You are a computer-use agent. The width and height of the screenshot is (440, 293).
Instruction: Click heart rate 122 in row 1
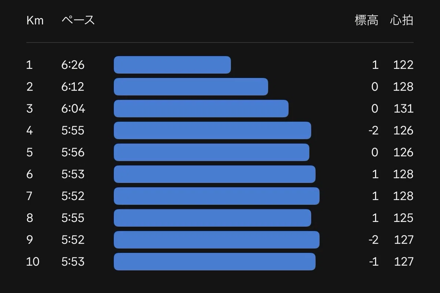pyautogui.click(x=403, y=65)
